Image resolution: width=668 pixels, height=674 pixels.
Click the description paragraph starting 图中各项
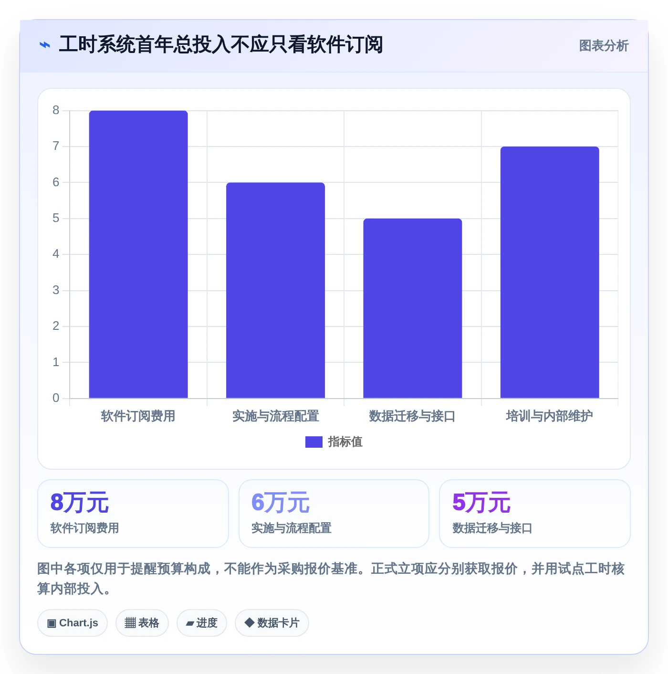click(x=331, y=579)
